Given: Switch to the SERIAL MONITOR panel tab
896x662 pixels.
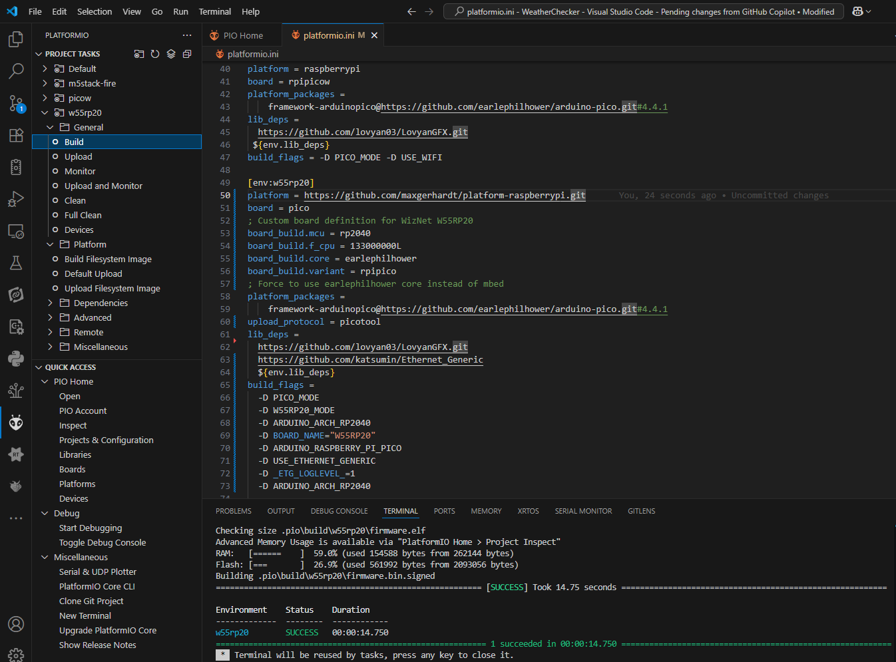Looking at the screenshot, I should [x=583, y=511].
